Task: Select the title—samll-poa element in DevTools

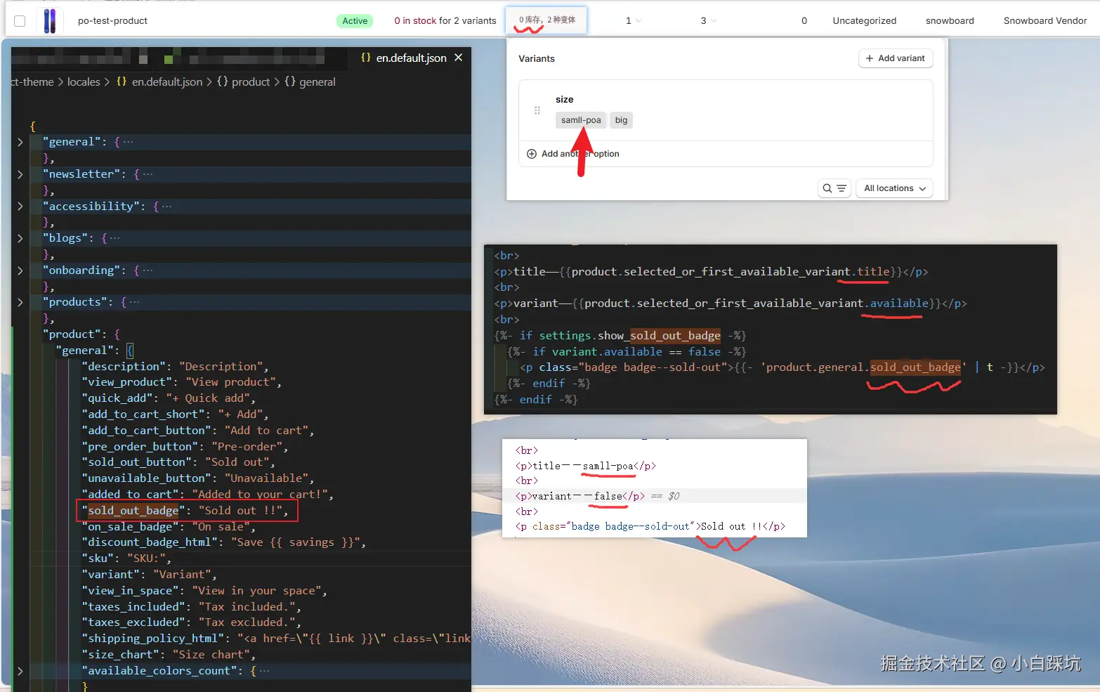Action: coord(586,466)
